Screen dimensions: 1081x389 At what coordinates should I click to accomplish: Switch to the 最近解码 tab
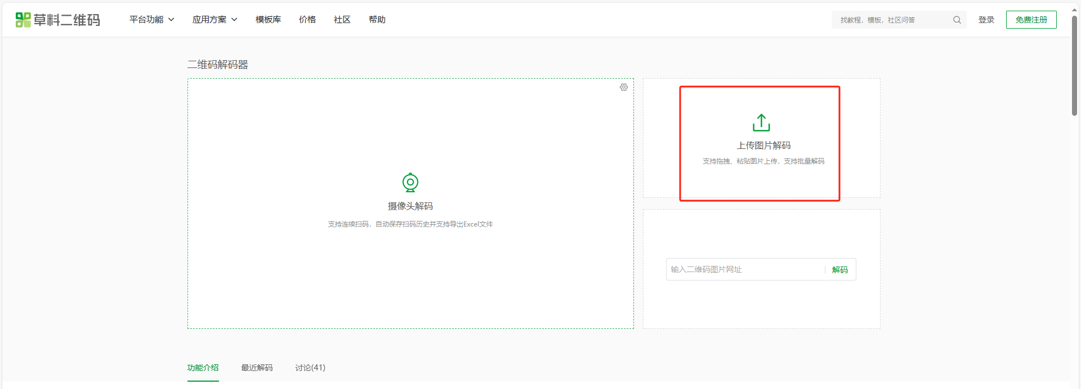[257, 368]
